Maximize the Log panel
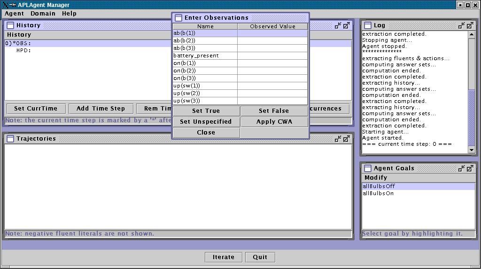The width and height of the screenshot is (481, 269). pos(470,25)
